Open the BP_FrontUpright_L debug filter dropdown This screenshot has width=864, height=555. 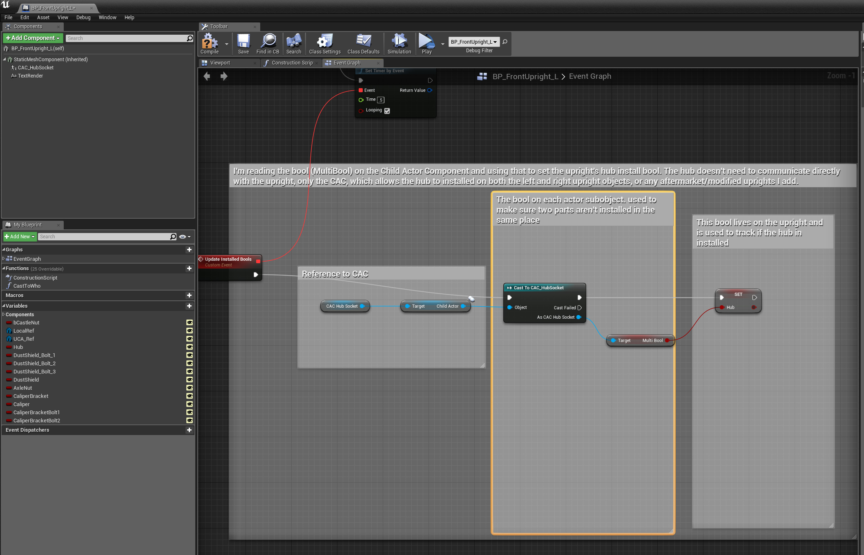tap(474, 42)
